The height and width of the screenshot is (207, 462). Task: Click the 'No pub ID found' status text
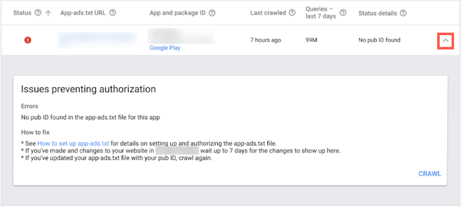(379, 40)
